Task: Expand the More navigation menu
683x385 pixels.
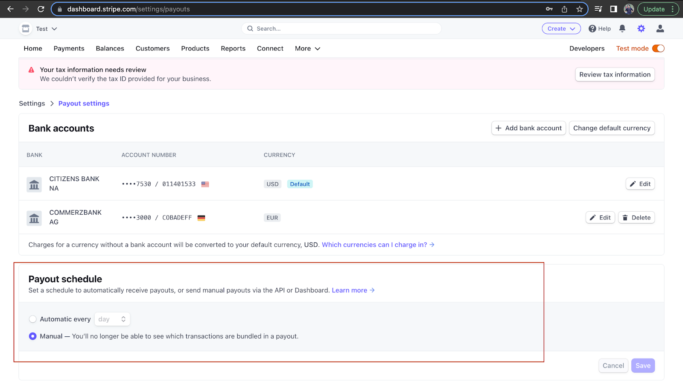Action: (307, 49)
